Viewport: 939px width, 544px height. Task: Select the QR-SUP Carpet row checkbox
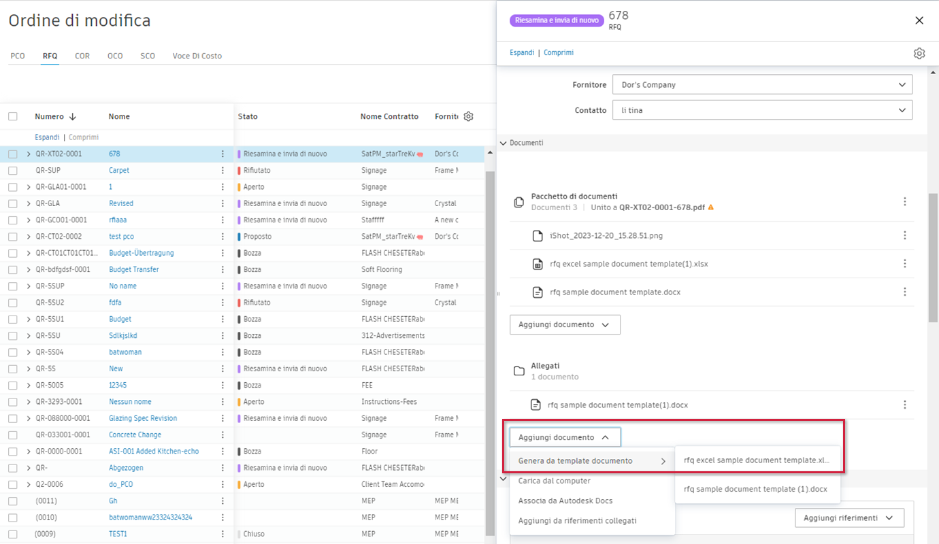click(x=13, y=171)
